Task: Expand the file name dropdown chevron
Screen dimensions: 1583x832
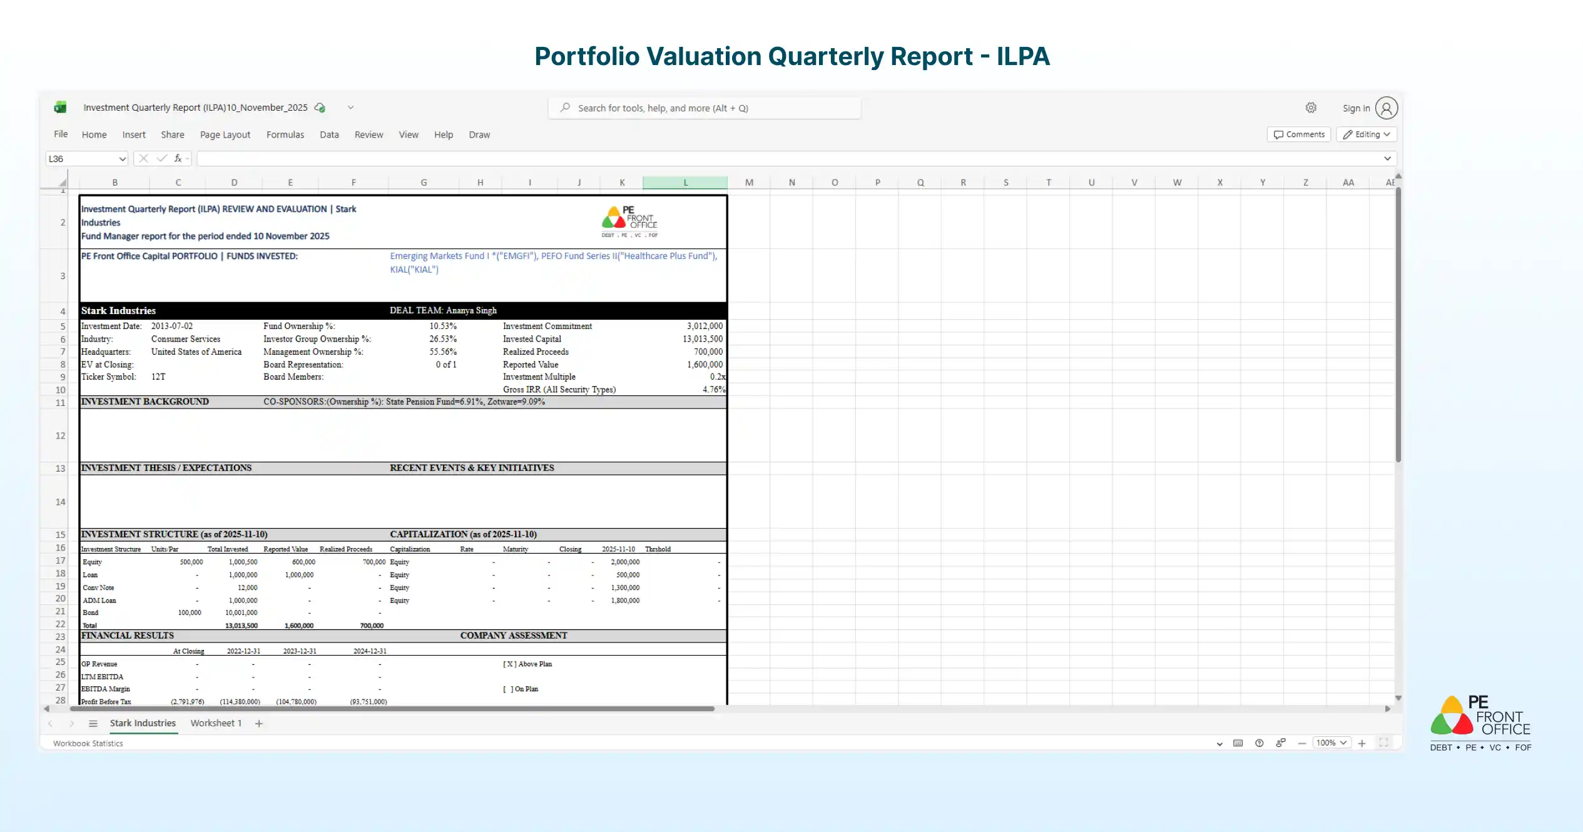Action: click(x=351, y=108)
